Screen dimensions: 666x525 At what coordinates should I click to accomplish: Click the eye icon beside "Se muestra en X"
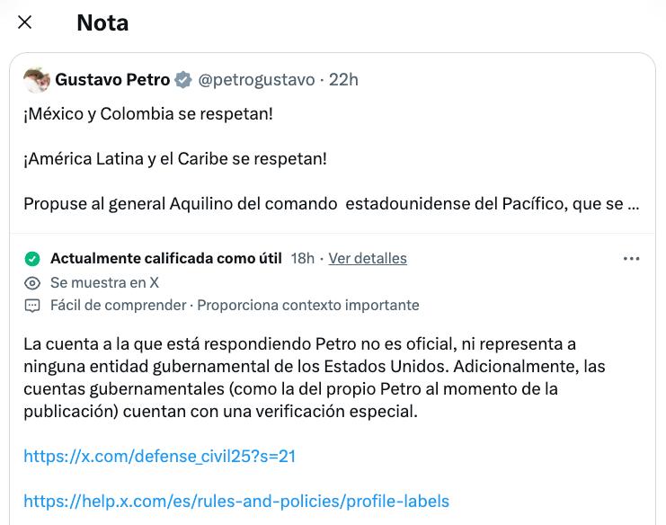tap(32, 282)
